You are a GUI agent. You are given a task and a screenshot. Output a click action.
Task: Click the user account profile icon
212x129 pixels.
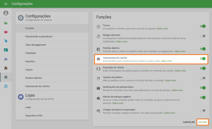tap(6, 13)
